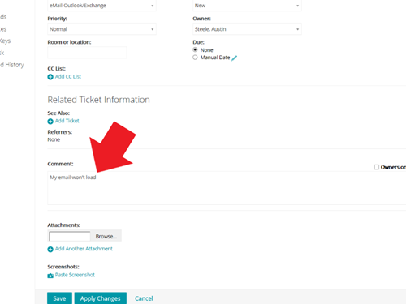Open the status dropdown showing New
This screenshot has height=304, width=406.
[247, 6]
